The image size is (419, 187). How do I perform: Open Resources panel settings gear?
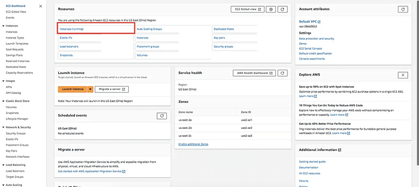(x=271, y=9)
